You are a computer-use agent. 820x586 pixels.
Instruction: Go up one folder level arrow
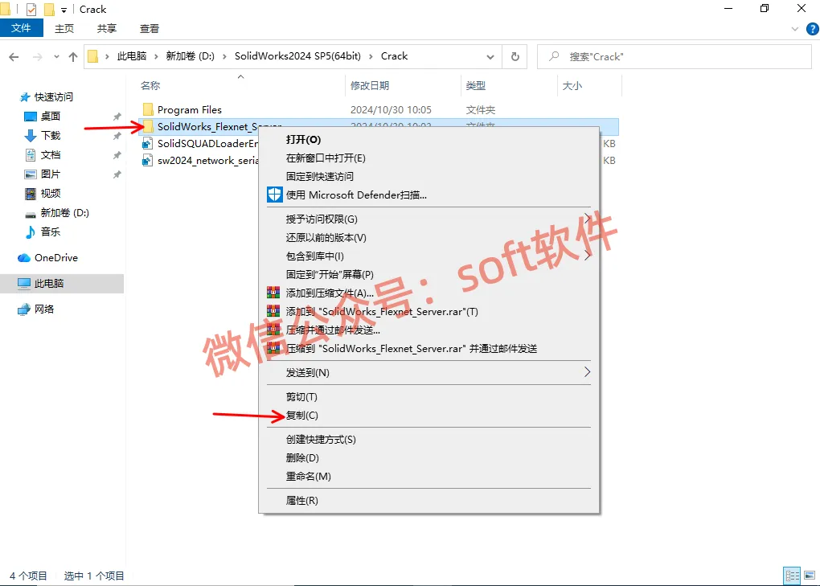pos(73,57)
